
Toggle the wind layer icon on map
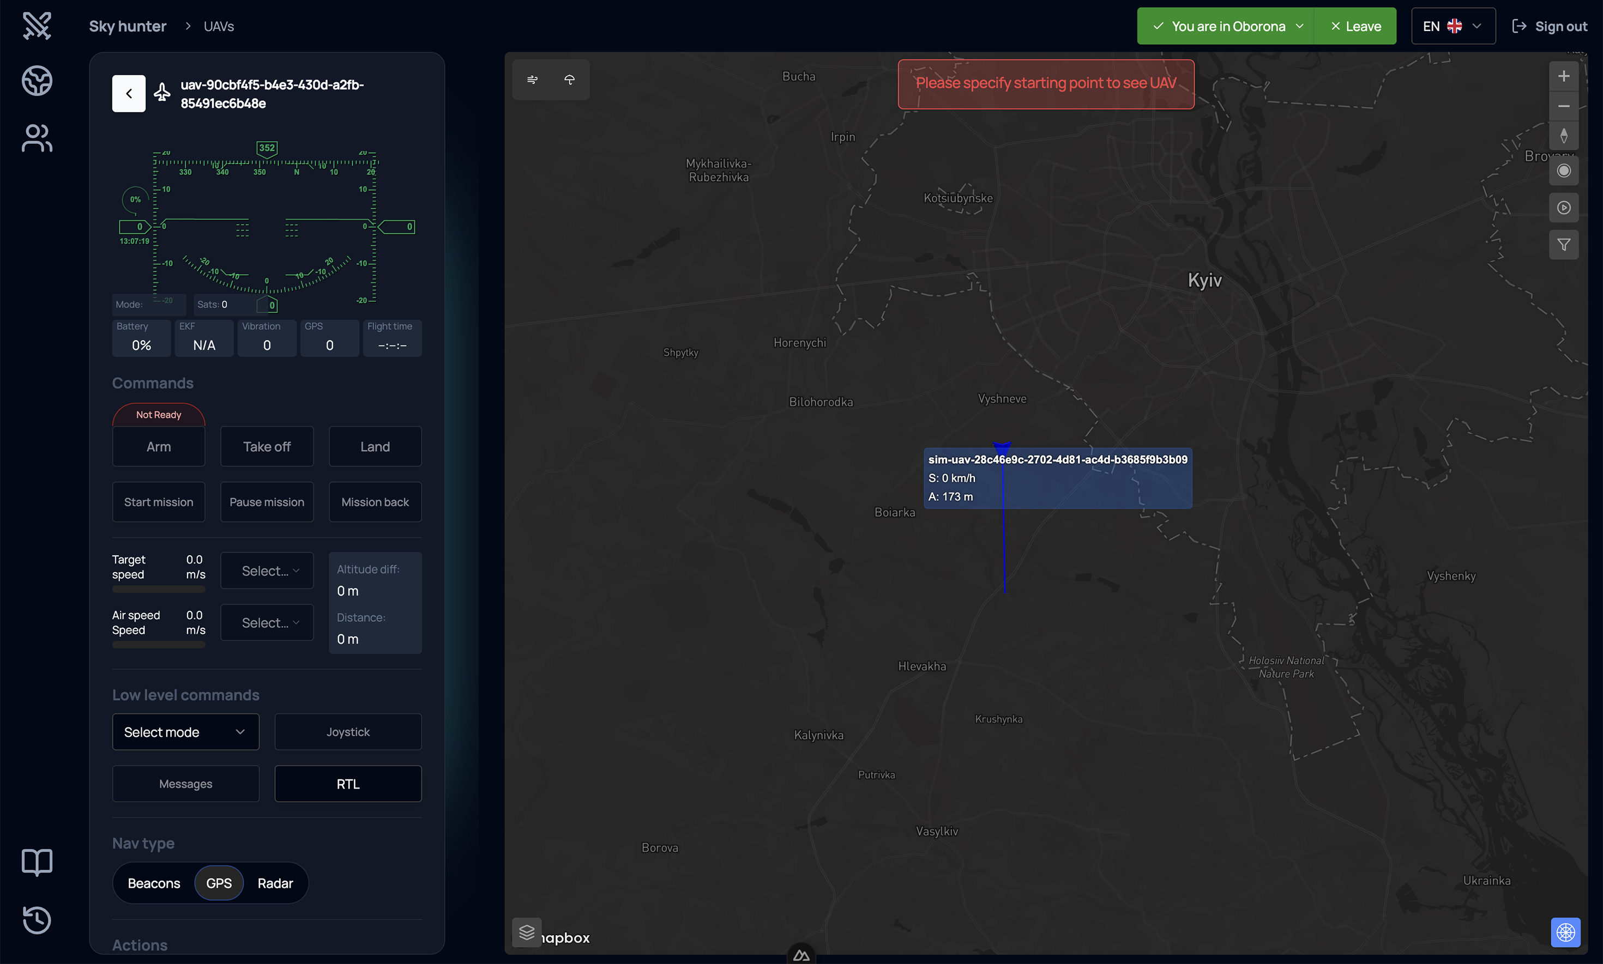coord(532,79)
